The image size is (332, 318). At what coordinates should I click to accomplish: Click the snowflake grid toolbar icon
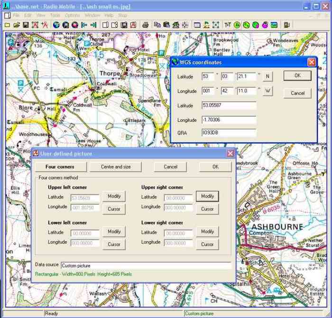pos(185,25)
